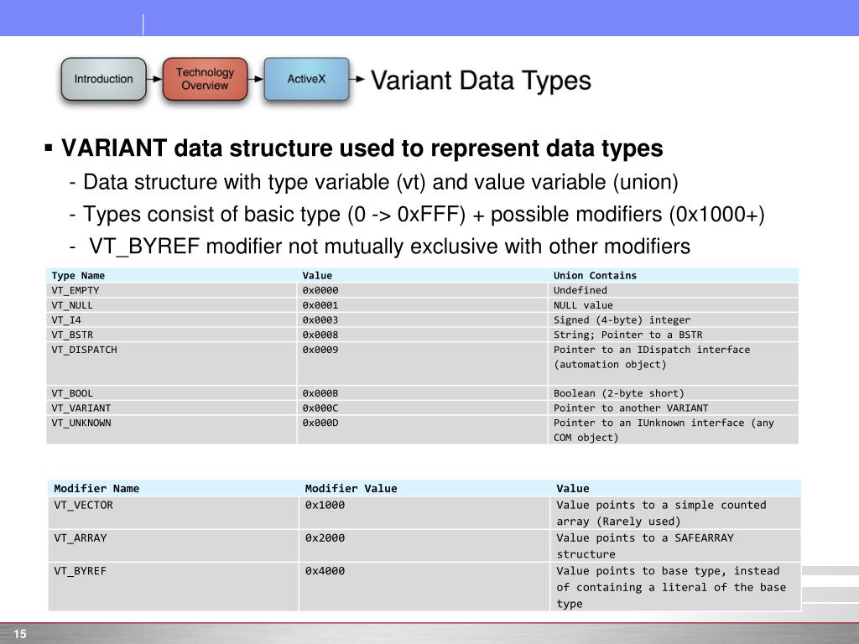Screen dimensions: 859x644
Task: Click the slide number 15
Action: tap(20, 634)
